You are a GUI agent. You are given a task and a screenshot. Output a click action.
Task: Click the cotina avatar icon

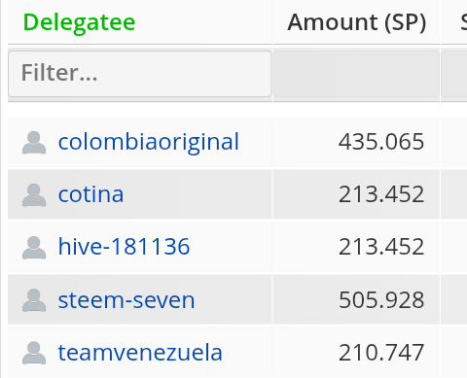tap(34, 195)
